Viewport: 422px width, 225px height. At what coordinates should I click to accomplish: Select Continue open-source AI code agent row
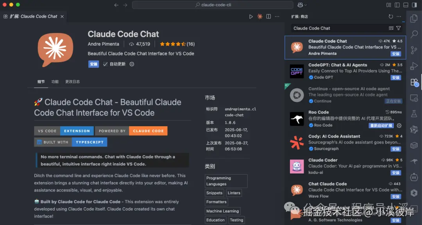point(345,95)
